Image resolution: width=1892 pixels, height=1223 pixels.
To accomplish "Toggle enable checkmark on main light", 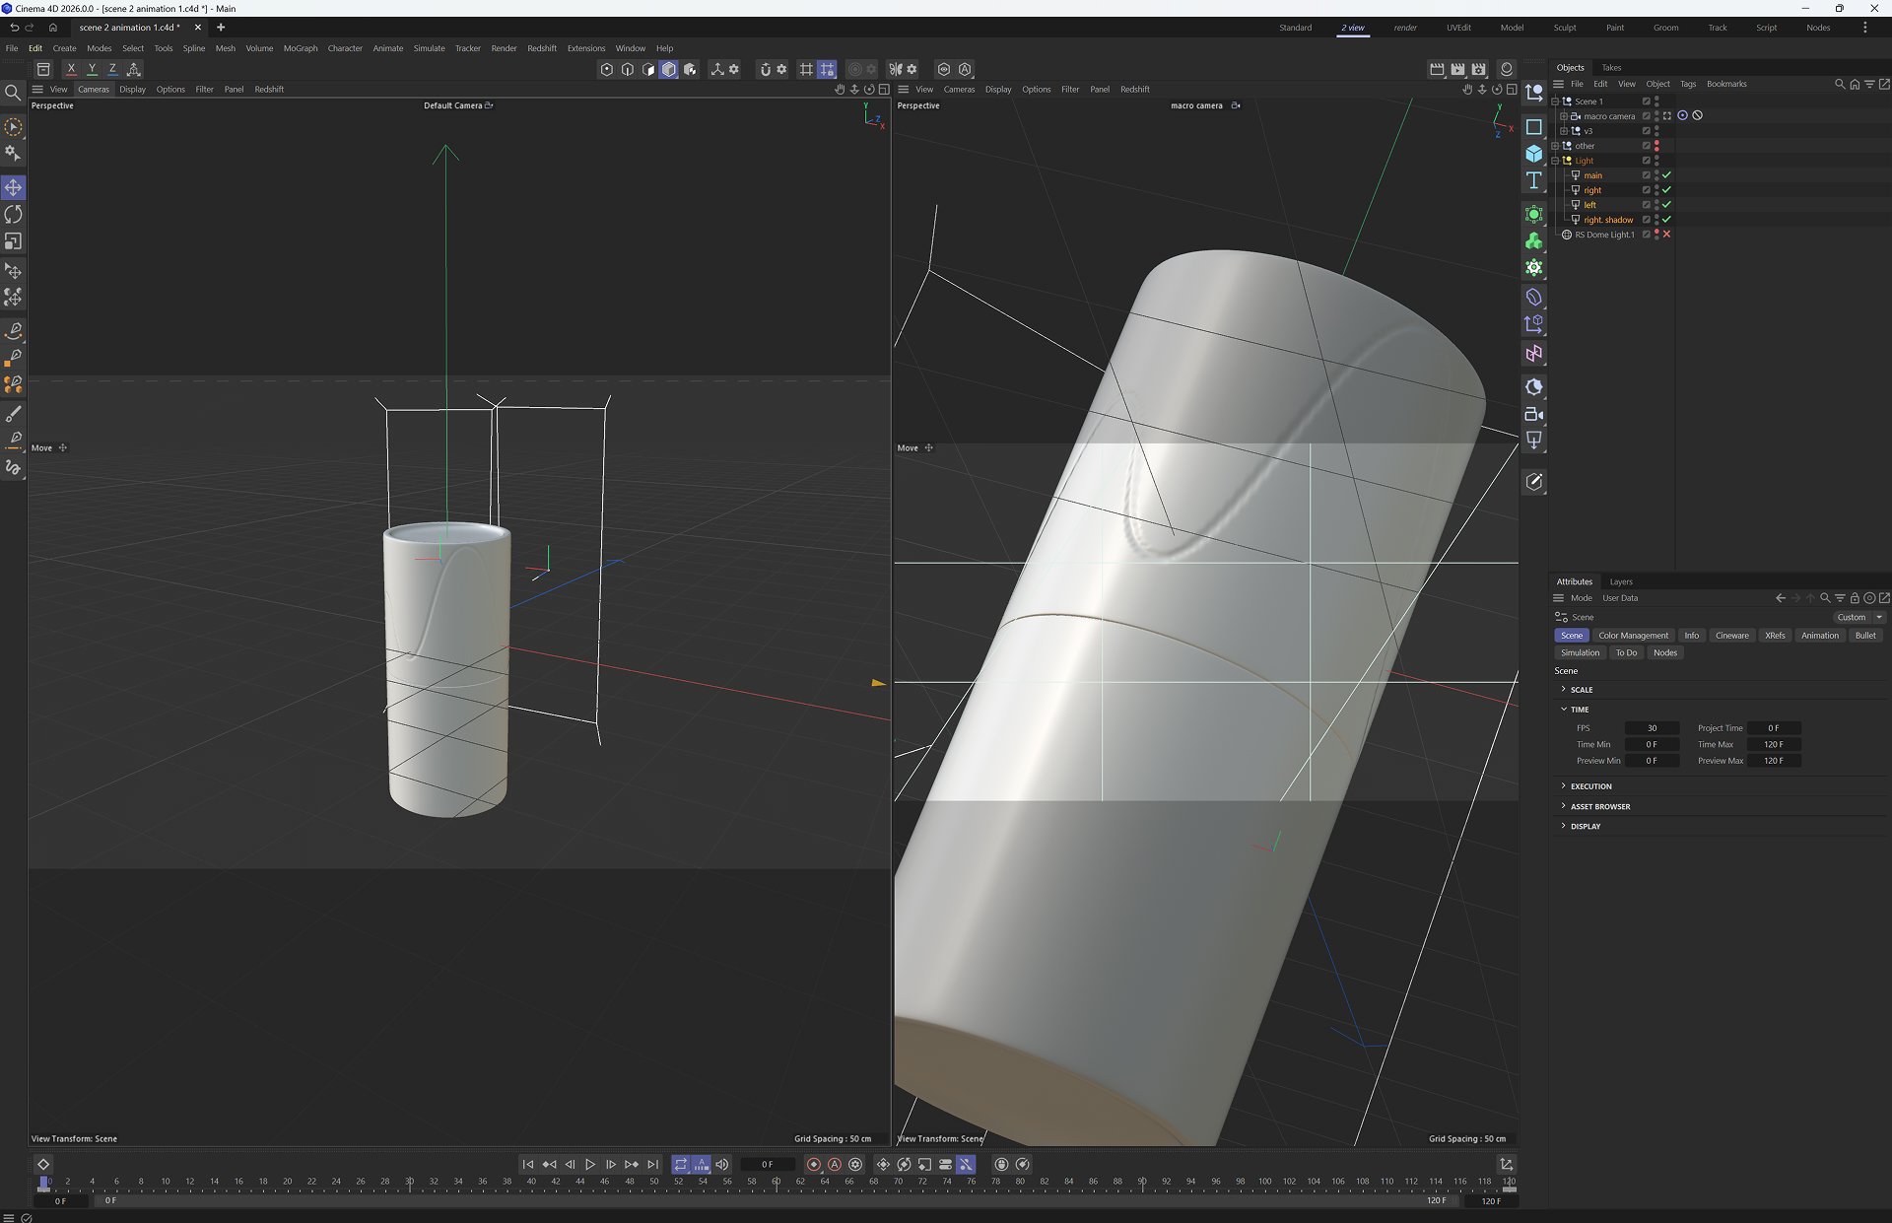I will [x=1666, y=175].
